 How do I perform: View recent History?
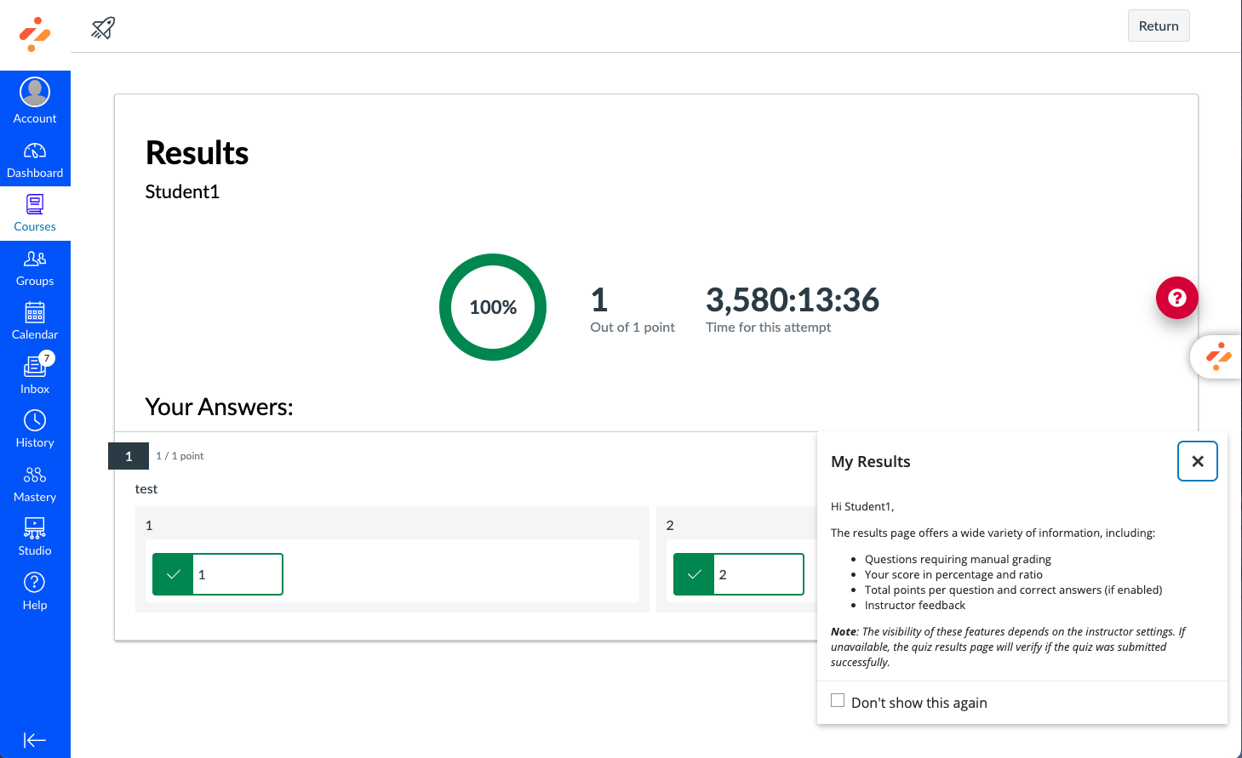35,430
